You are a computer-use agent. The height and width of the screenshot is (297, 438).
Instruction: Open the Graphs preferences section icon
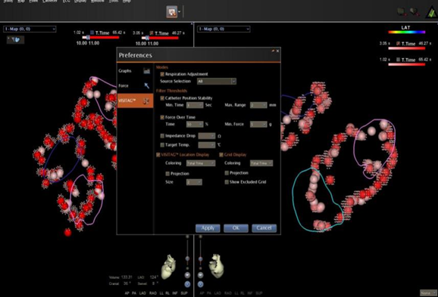tap(147, 71)
